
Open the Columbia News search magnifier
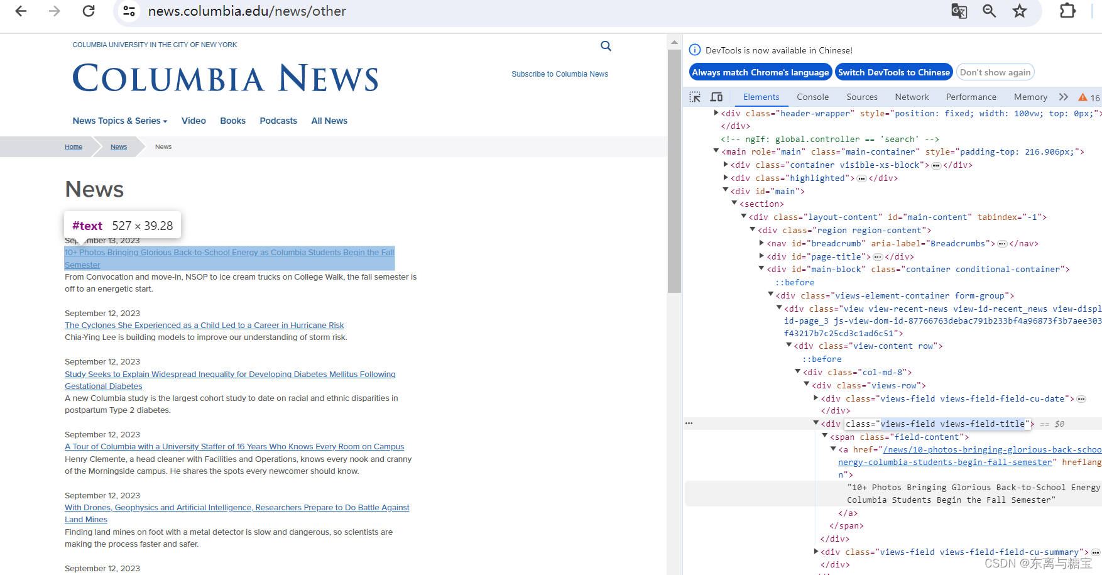coord(606,46)
